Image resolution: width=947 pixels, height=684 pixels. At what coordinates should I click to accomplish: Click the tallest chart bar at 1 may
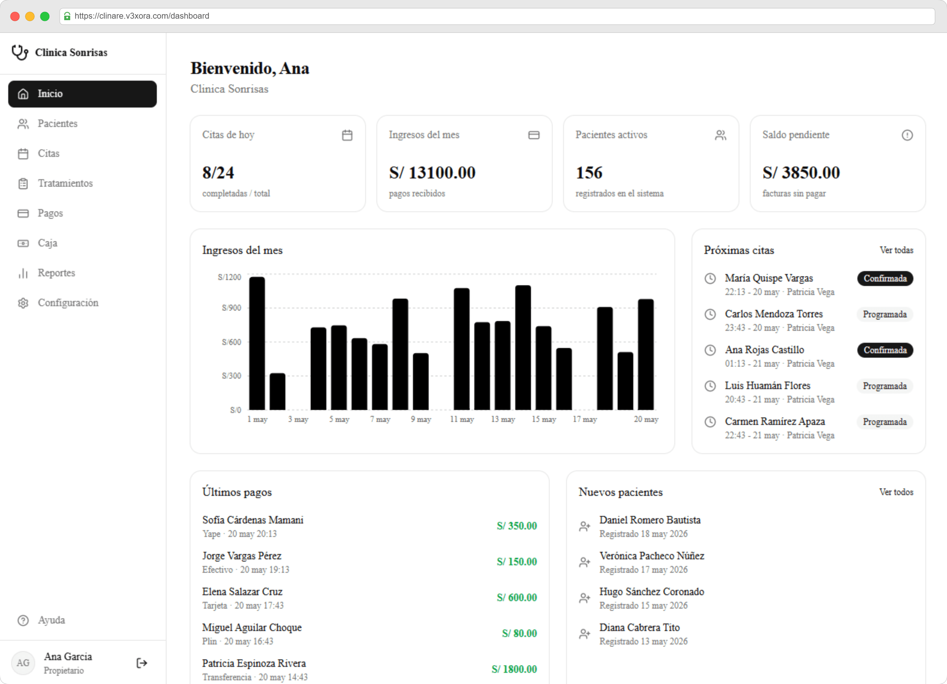[x=257, y=343]
